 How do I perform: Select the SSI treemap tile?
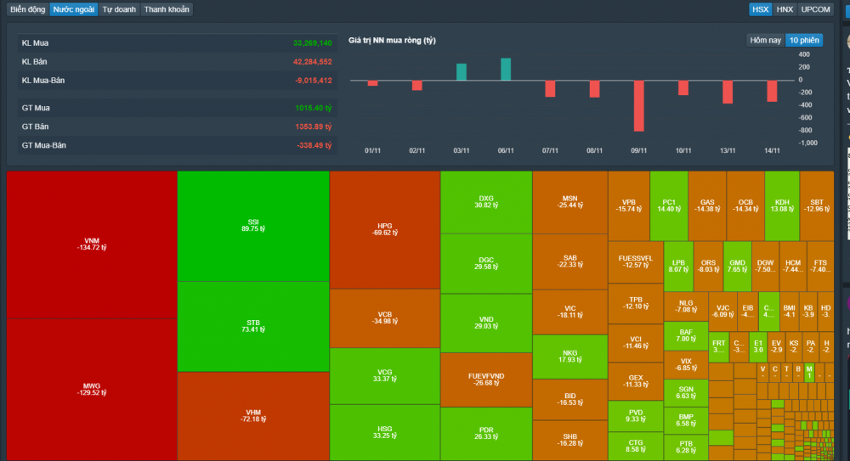[253, 226]
